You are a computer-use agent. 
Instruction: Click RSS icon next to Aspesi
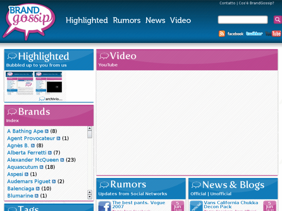(x=26, y=174)
